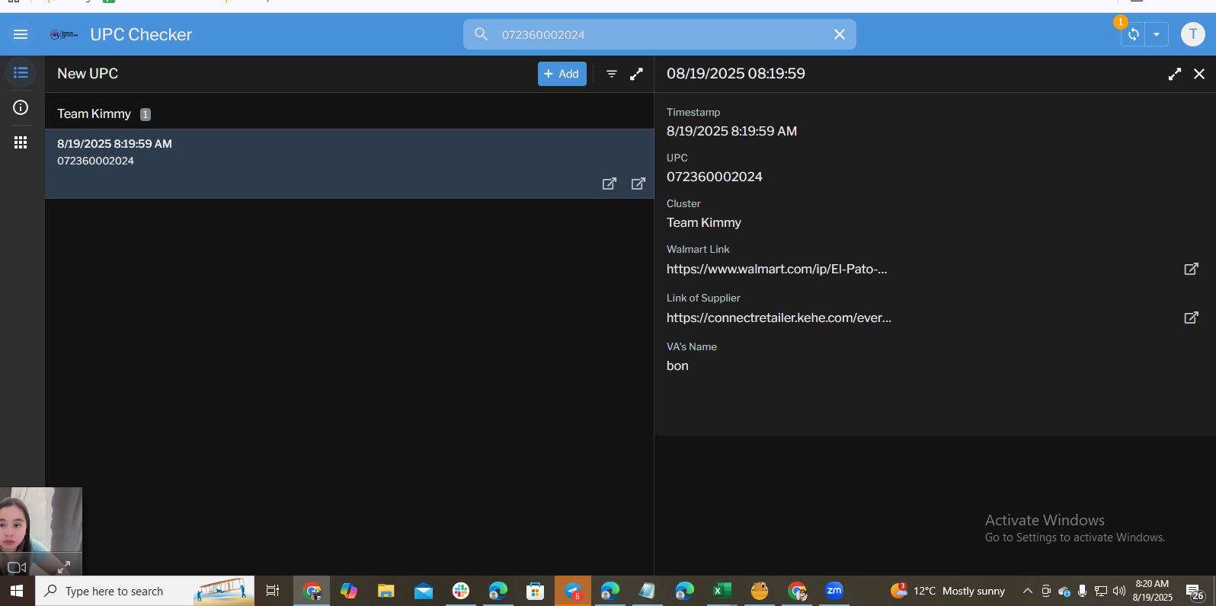Select the 8/19/2025 8:19:59 AM record row
This screenshot has height=606, width=1216.
pyautogui.click(x=305, y=152)
